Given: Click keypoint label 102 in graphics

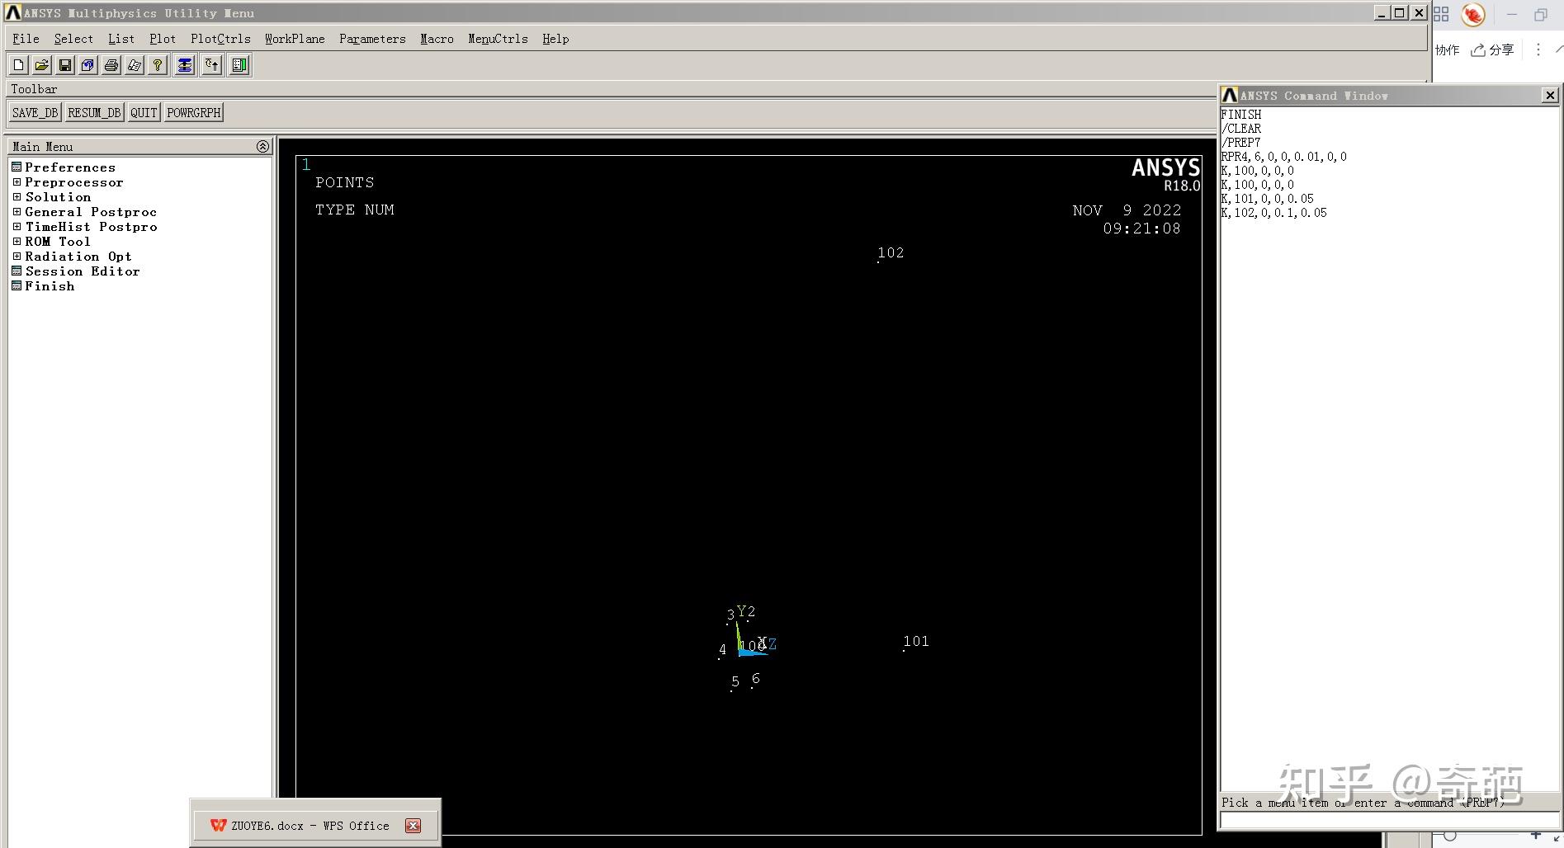Looking at the screenshot, I should 891,252.
